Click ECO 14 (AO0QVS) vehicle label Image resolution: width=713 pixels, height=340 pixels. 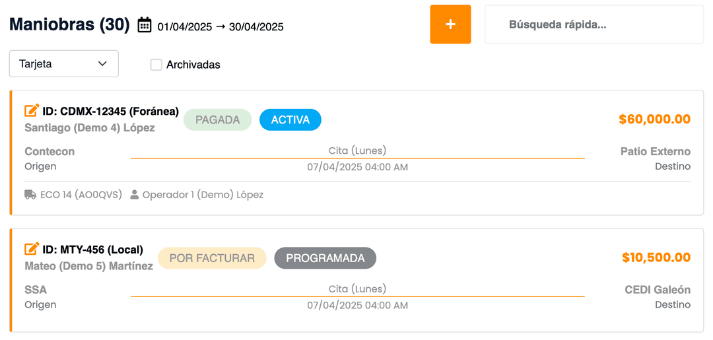[x=81, y=195]
